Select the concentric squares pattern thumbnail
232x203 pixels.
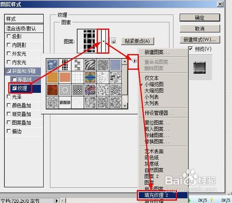[x=65, y=90]
